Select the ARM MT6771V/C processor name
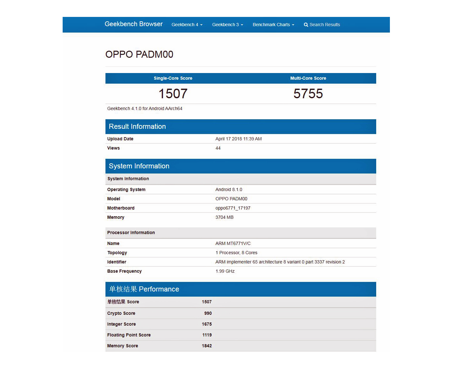Image resolution: width=465 pixels, height=369 pixels. click(x=233, y=244)
